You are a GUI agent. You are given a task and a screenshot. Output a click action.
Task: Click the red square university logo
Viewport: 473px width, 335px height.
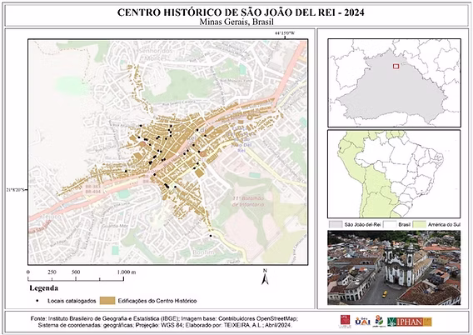click(345, 322)
